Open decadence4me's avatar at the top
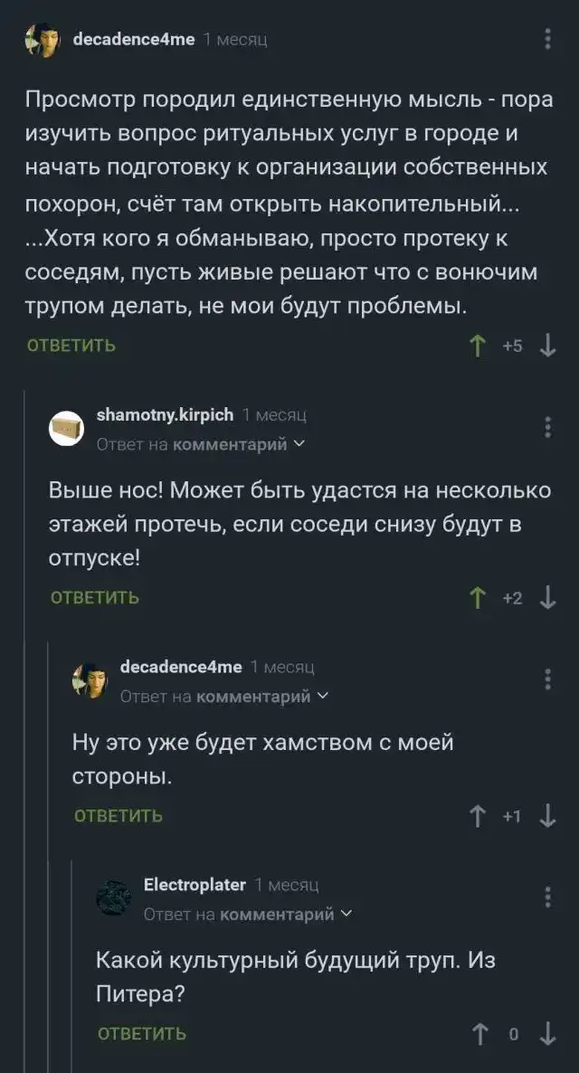This screenshot has width=579, height=1073. click(x=42, y=41)
